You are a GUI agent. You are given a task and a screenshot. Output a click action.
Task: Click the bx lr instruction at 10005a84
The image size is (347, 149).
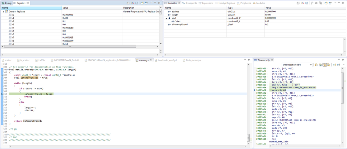pyautogui.click(x=275, y=136)
